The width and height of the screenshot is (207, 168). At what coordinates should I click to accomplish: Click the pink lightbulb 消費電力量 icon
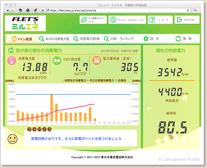point(12,61)
